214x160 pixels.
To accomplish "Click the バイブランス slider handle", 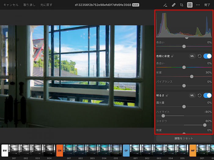I will 184,86.
